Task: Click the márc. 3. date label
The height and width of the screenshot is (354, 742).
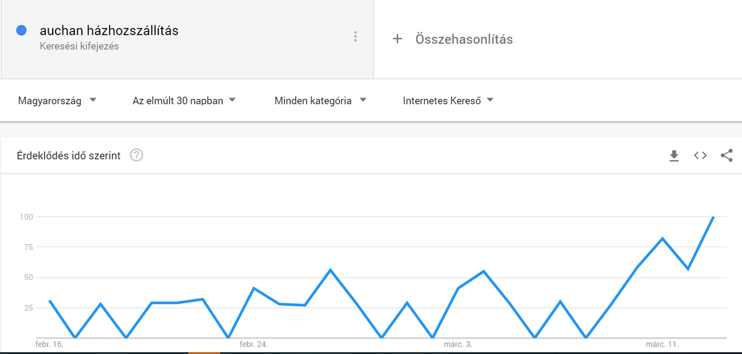Action: tap(458, 343)
